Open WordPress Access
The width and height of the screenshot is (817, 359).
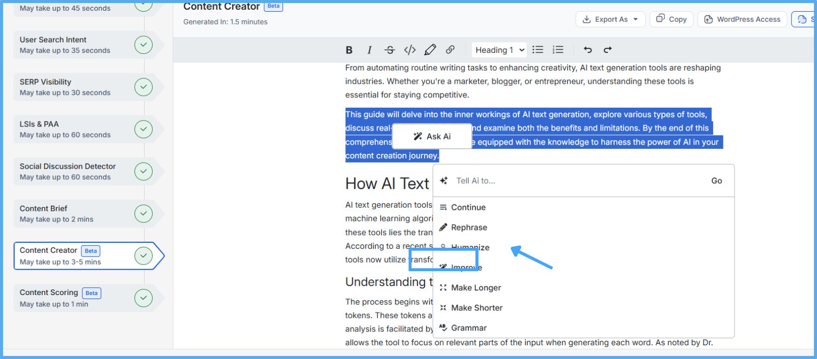point(742,19)
